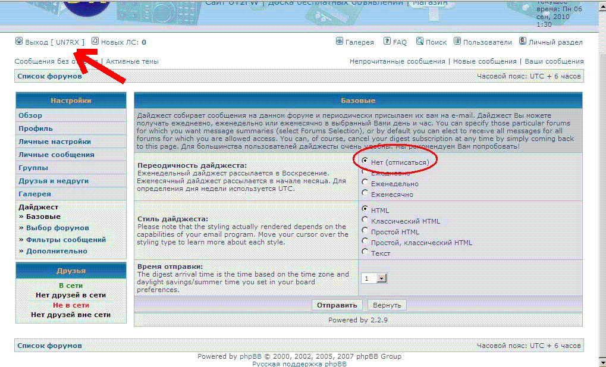This screenshot has height=367, width=606.
Task: Click the Поиск search icon
Action: click(x=420, y=42)
